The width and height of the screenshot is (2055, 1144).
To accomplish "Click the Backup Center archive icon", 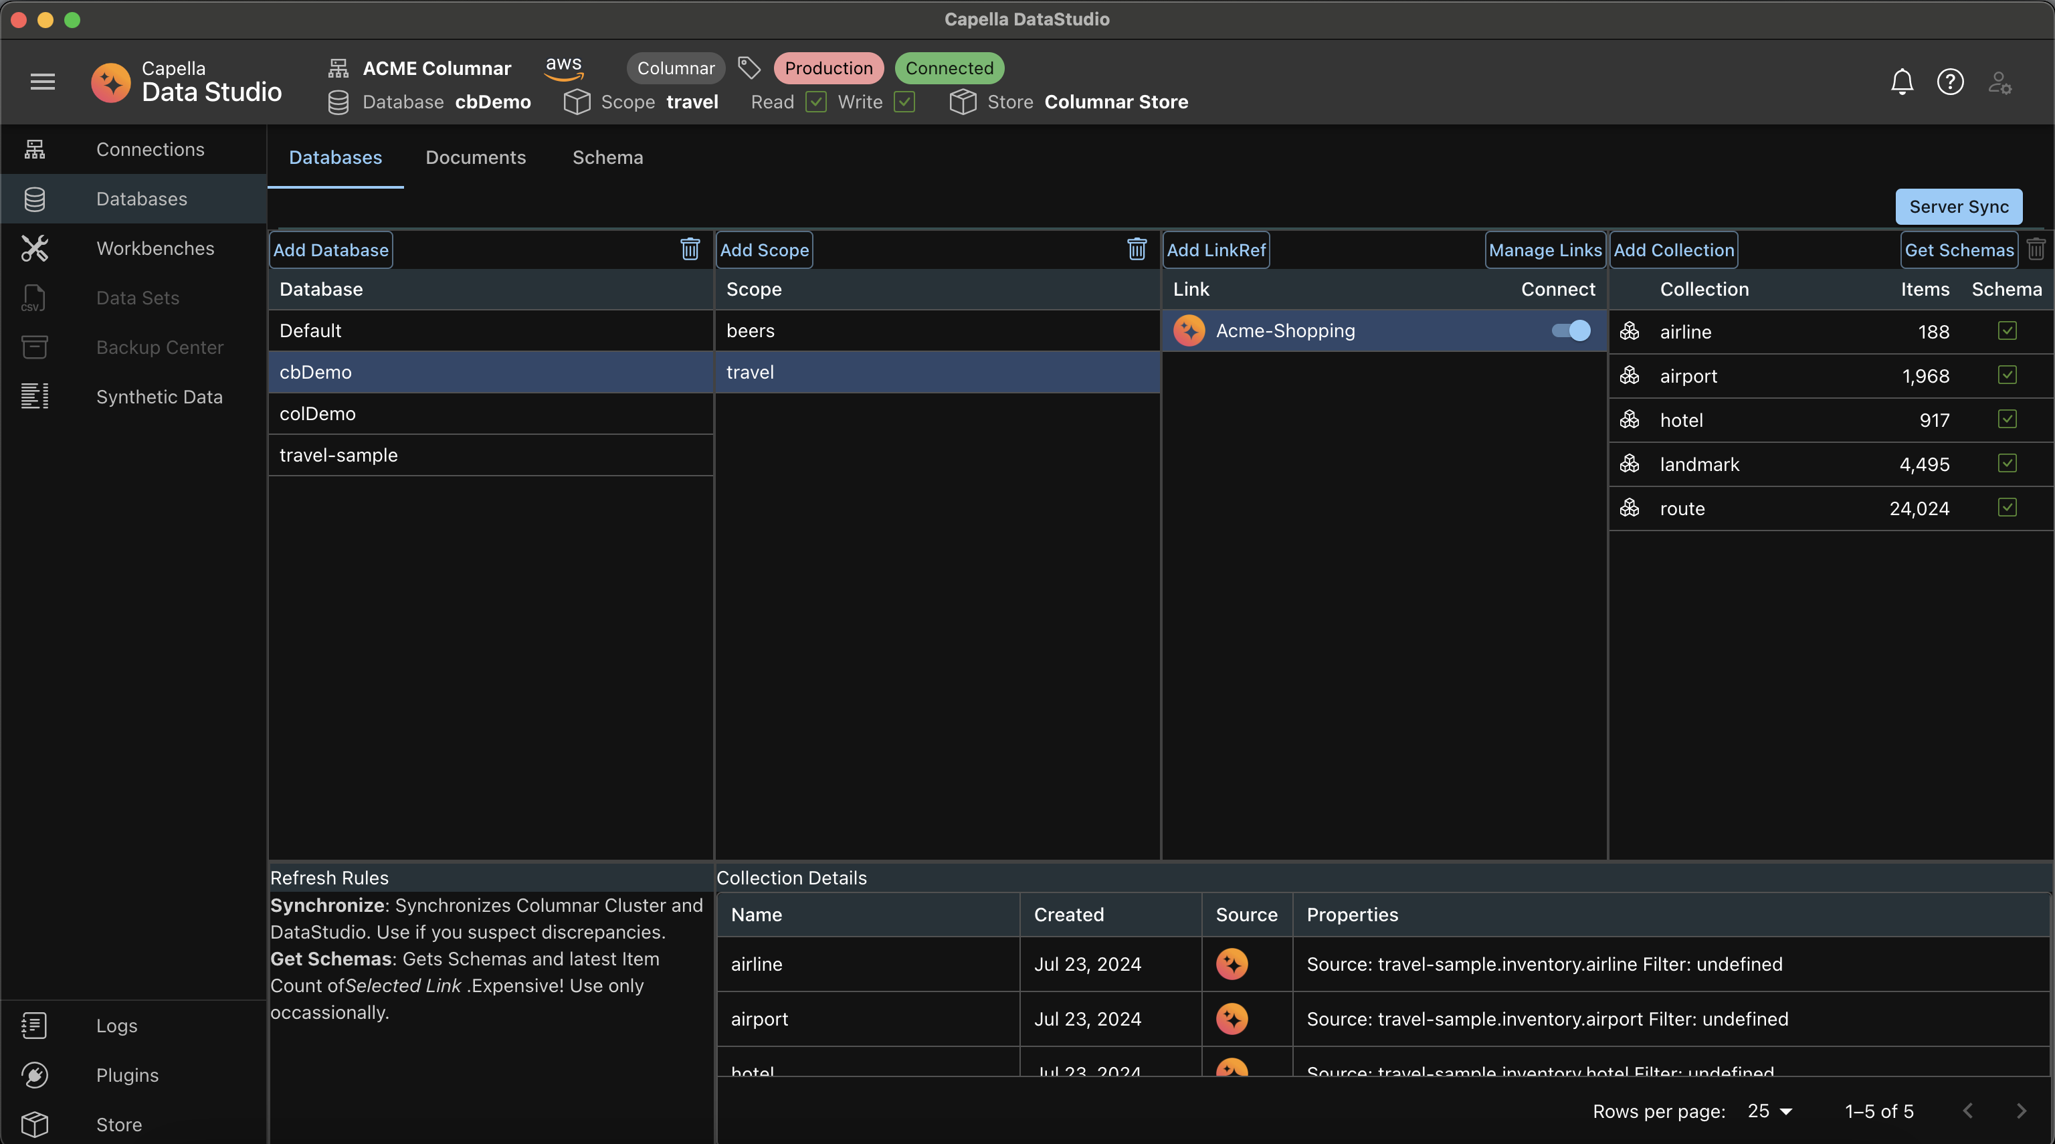I will [x=34, y=347].
